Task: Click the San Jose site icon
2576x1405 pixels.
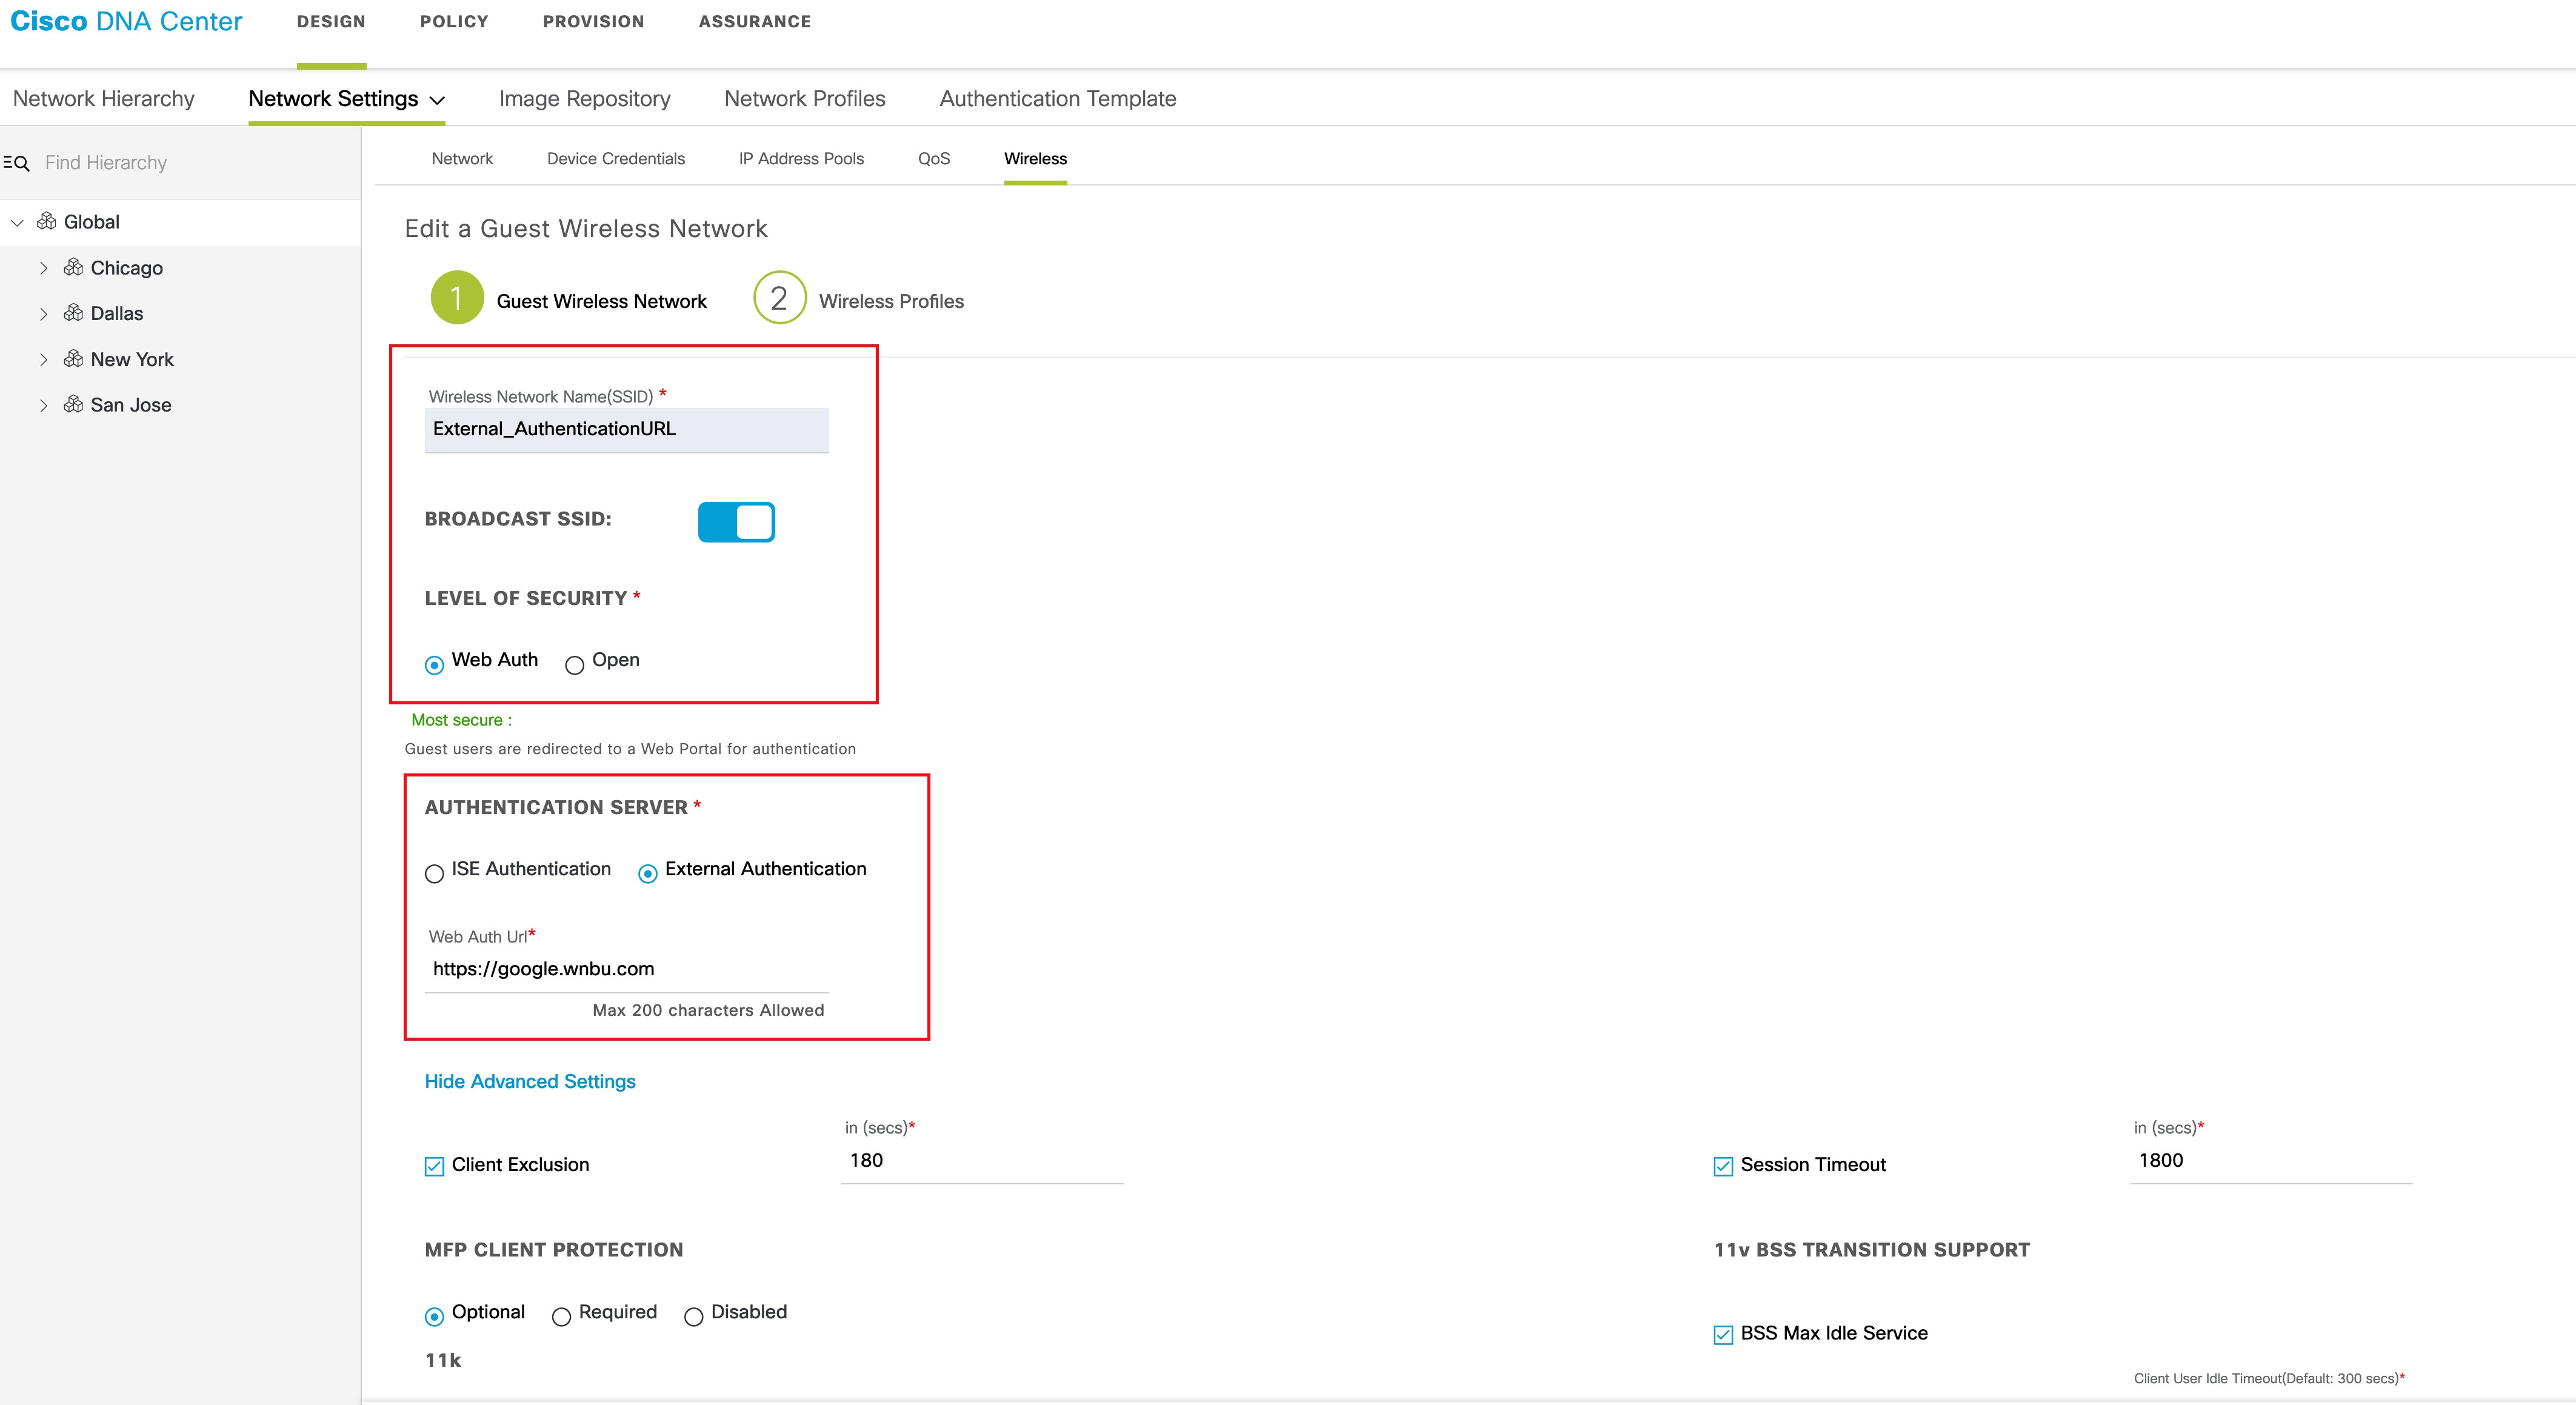Action: coord(73,404)
